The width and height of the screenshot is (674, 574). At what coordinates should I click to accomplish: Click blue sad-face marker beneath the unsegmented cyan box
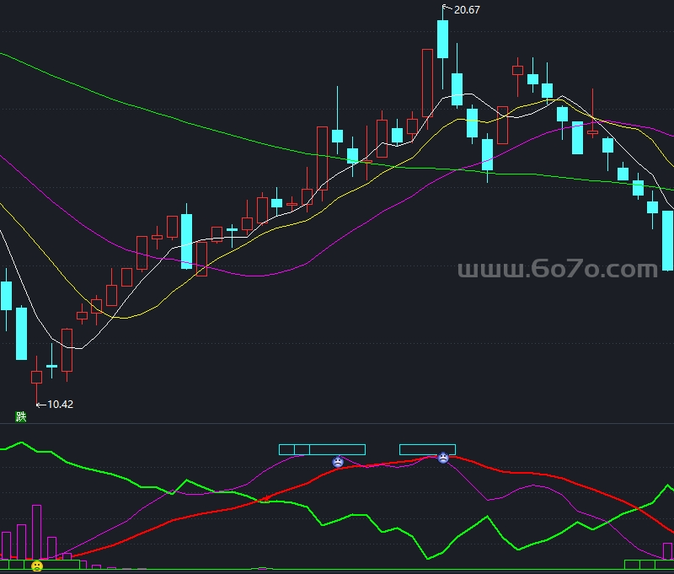tap(443, 458)
